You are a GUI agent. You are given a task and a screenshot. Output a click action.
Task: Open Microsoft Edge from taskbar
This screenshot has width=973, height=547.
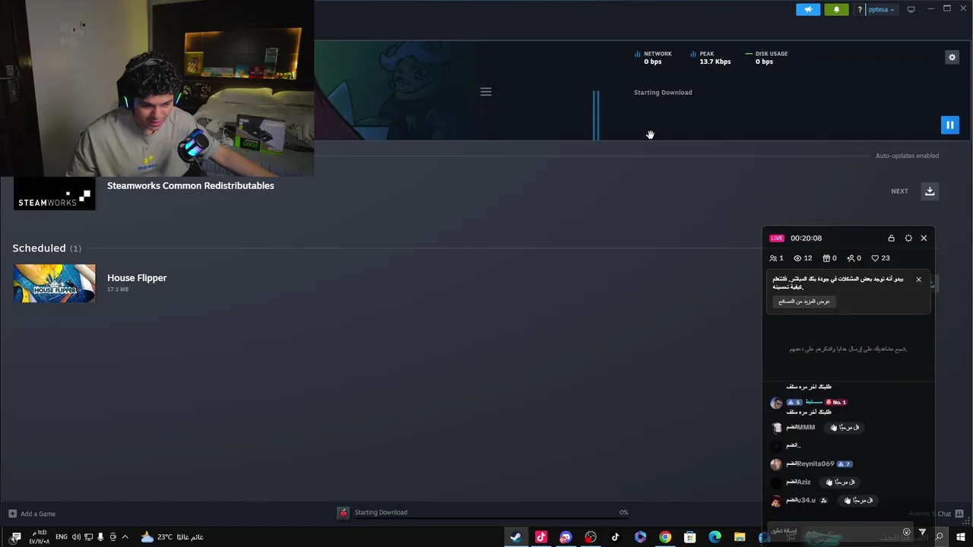tap(715, 537)
